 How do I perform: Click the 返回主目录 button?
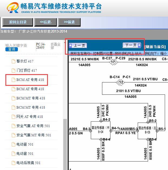coord(18,22)
